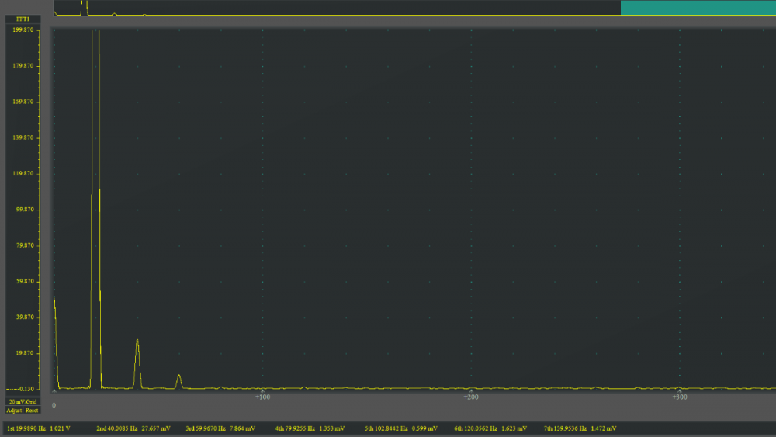Click the 199.870 top scale value

[23, 29]
